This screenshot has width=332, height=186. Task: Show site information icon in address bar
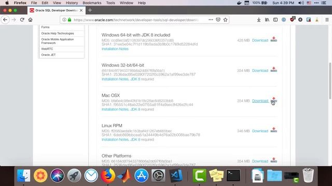coord(64,20)
